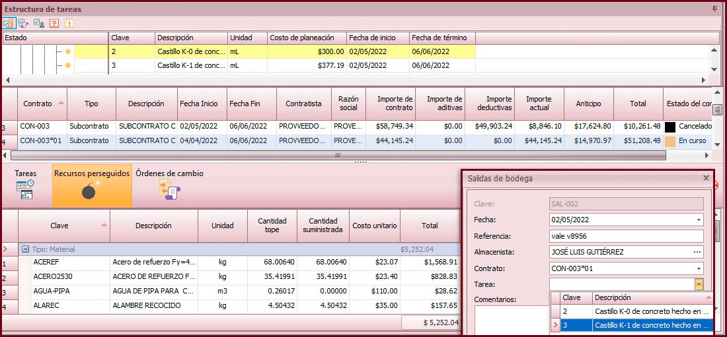Open the Órdenes de cambio tab
The height and width of the screenshot is (337, 727).
point(169,185)
